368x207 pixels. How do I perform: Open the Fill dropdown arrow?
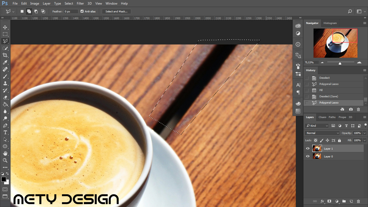point(365,140)
